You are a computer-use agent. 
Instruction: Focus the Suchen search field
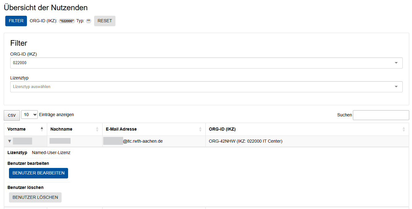pos(381,115)
